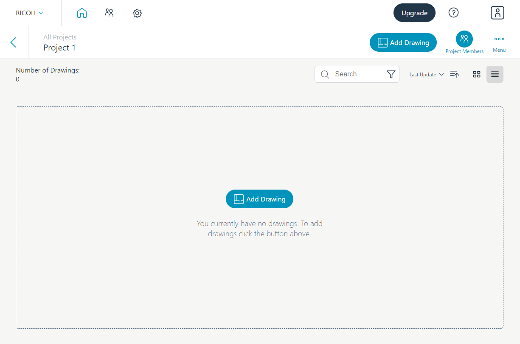Go to Home via house icon
The height and width of the screenshot is (344, 520).
click(82, 13)
